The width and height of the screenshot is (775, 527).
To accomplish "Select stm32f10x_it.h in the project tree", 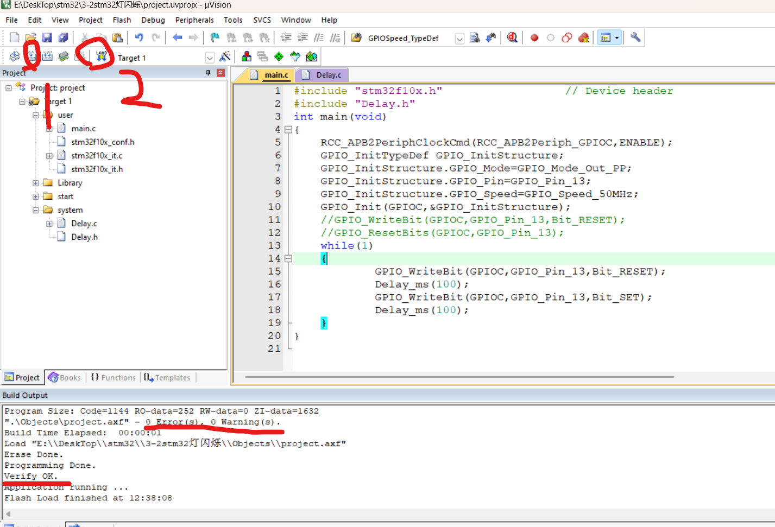I will coord(97,169).
